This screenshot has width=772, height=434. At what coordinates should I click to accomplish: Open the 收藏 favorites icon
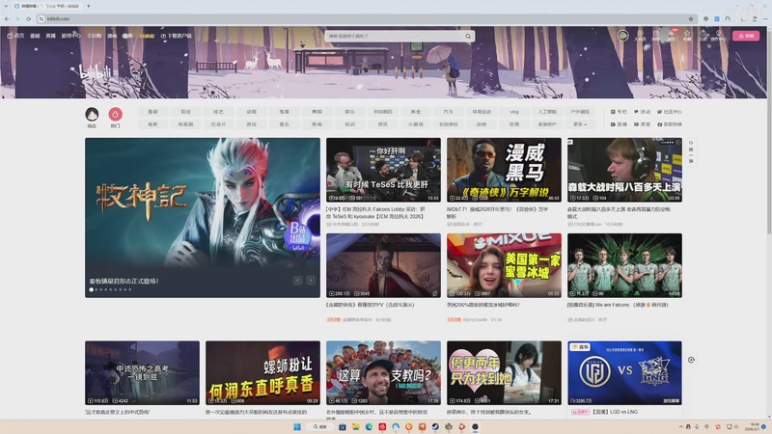687,36
